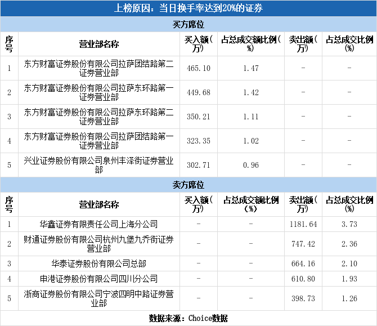
Task: Click the buy ratio value 1.11
Action: click(x=251, y=117)
